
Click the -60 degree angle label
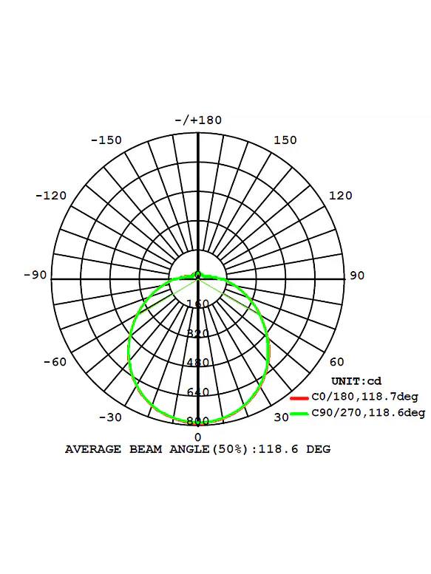(x=55, y=362)
